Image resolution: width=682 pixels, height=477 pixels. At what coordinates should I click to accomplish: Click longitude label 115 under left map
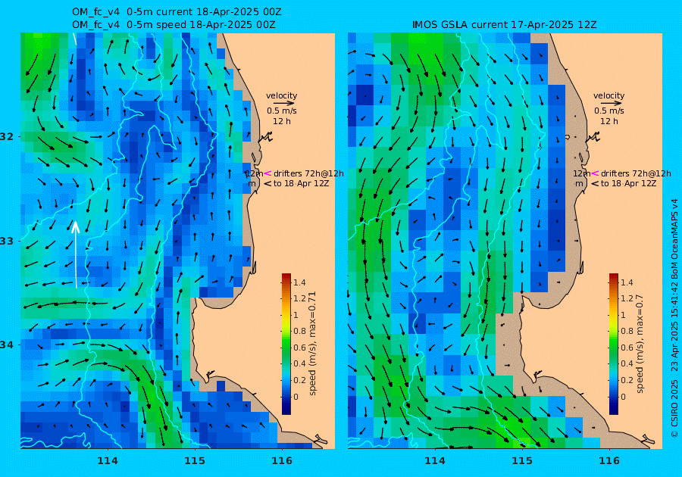(x=195, y=461)
